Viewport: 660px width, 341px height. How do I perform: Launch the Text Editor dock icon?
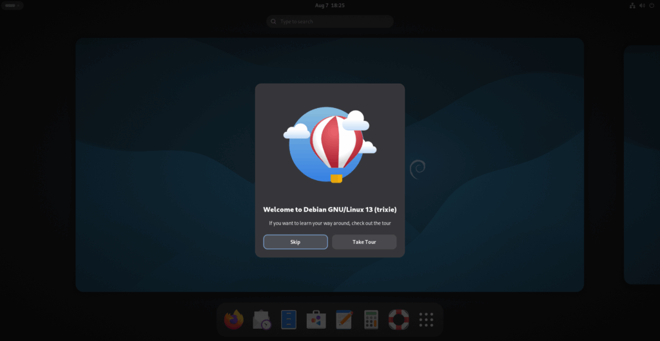tap(344, 320)
